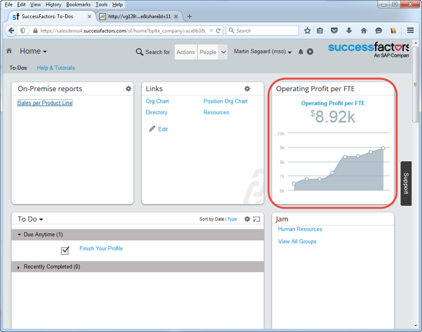This screenshot has width=422, height=332.
Task: Click the browser back arrow button
Action: [x=11, y=31]
